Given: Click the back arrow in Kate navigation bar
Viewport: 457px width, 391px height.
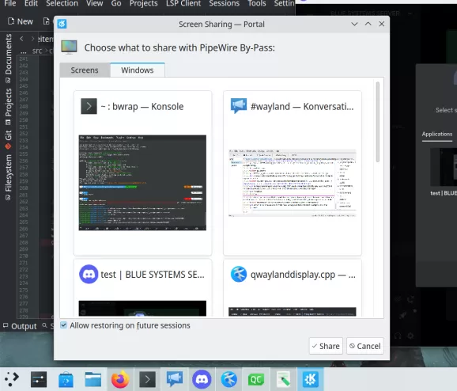Looking at the screenshot, I should (21, 39).
